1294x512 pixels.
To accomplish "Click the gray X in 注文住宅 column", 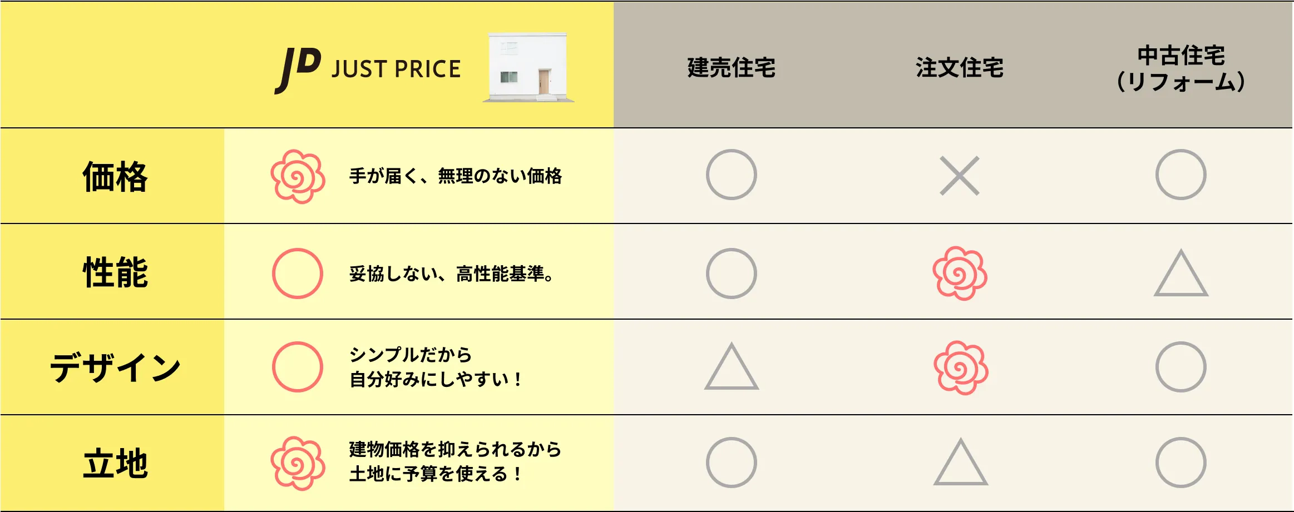I will (x=960, y=176).
